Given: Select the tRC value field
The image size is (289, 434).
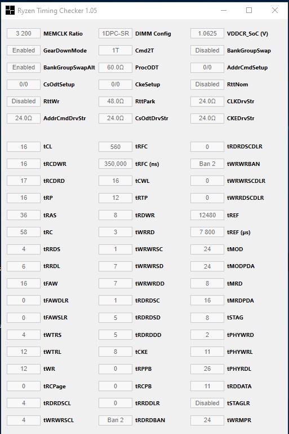Looking at the screenshot, I should (x=24, y=232).
